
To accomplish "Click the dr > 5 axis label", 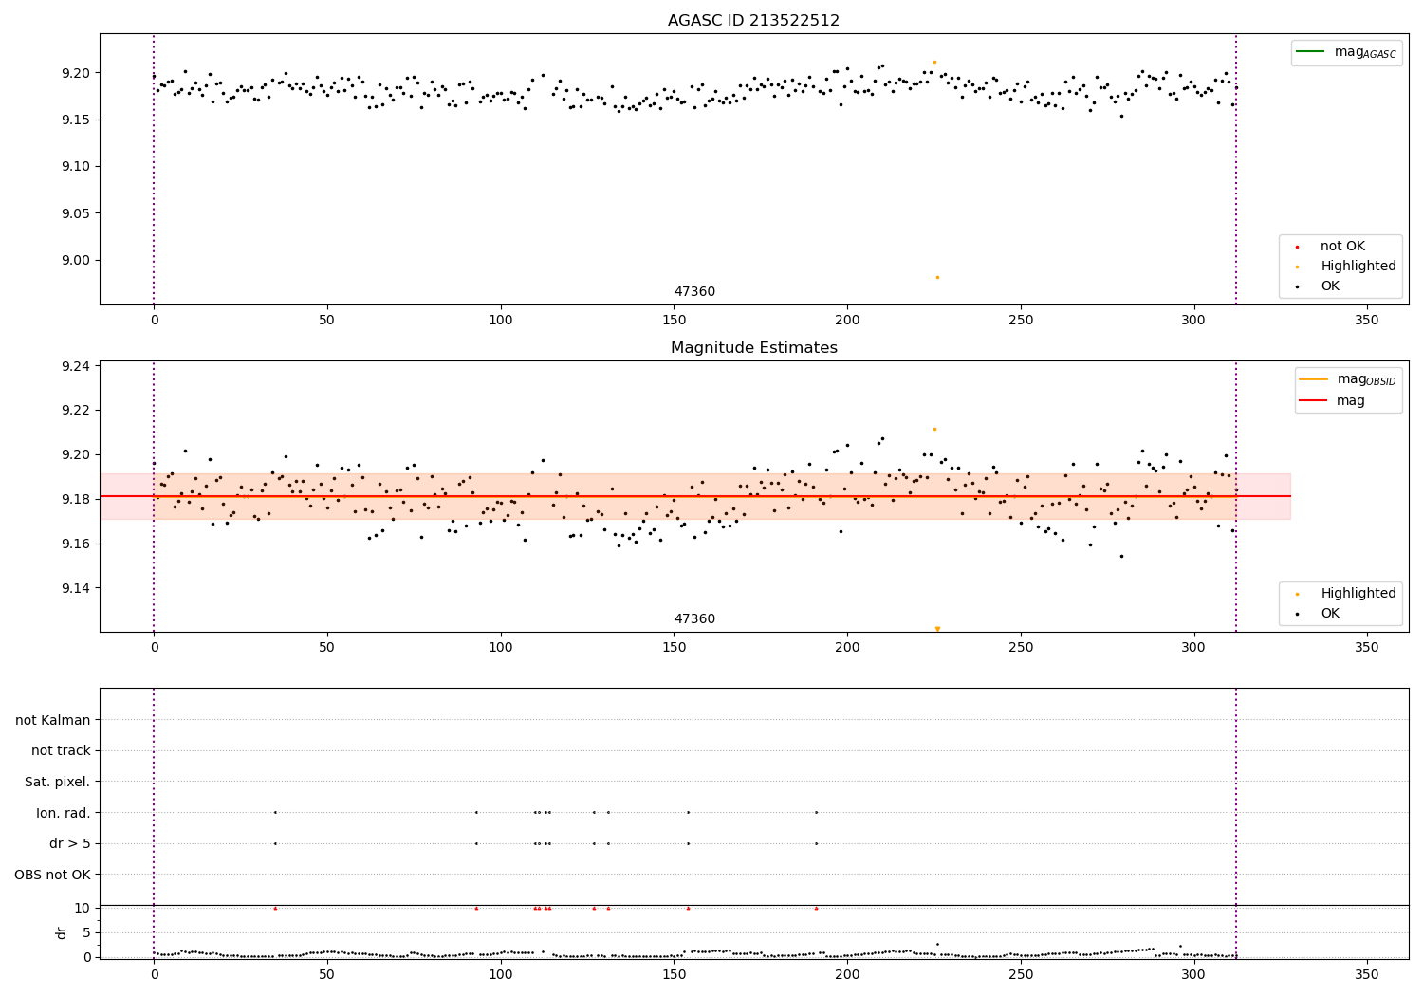I will pos(70,843).
